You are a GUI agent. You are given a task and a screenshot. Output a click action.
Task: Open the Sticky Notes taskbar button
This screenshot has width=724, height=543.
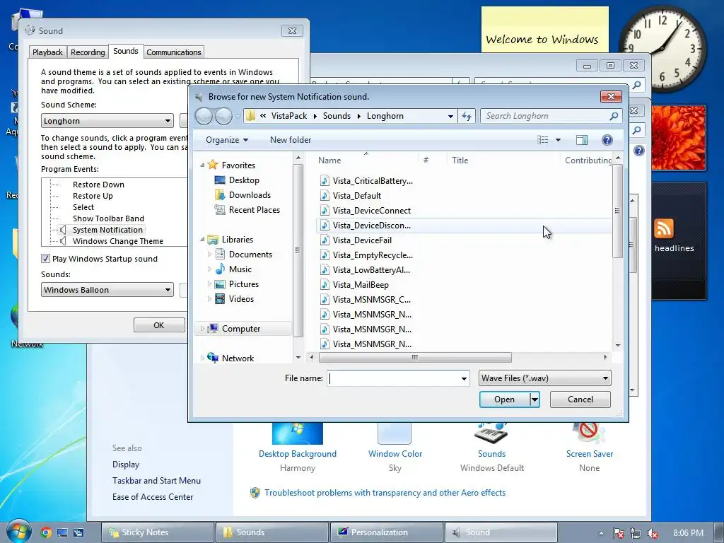(158, 532)
